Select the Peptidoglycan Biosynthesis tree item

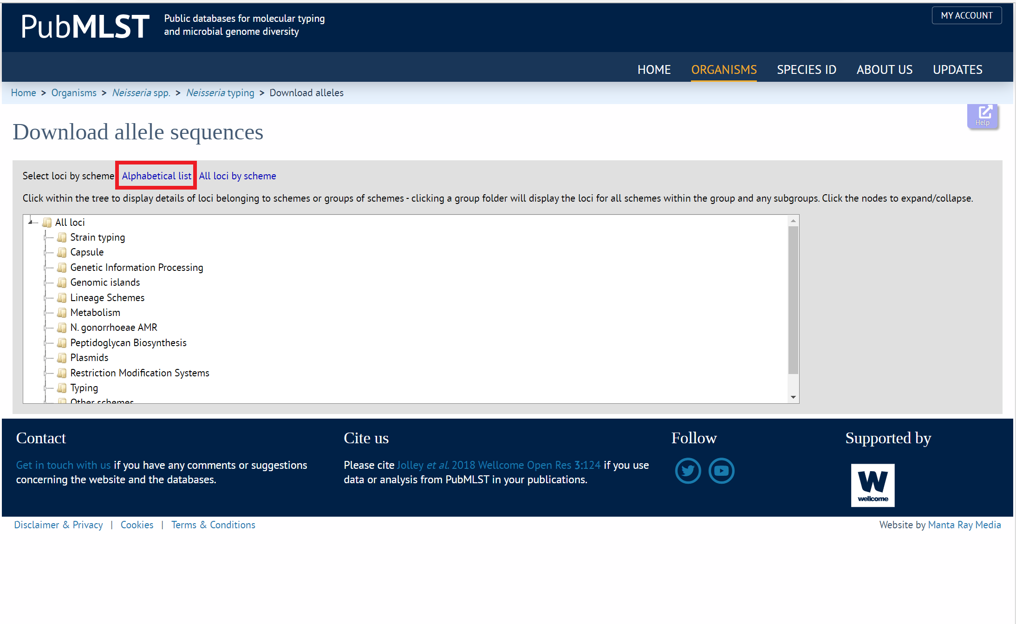pyautogui.click(x=128, y=343)
